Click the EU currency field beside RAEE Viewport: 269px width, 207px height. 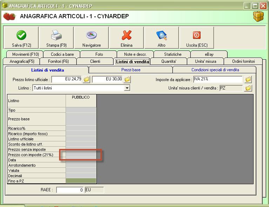pos(94,190)
